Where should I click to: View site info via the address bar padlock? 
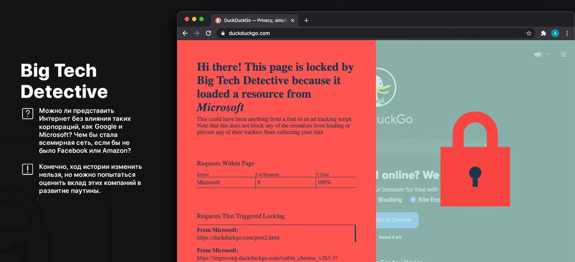222,33
